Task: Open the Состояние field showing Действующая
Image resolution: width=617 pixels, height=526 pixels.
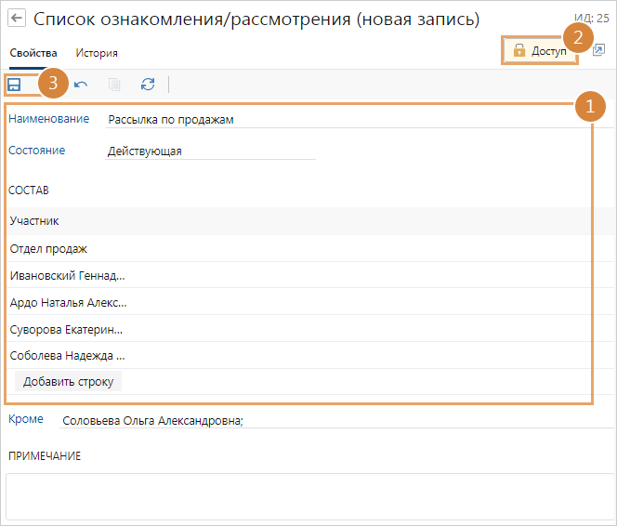Action: pyautogui.click(x=210, y=151)
